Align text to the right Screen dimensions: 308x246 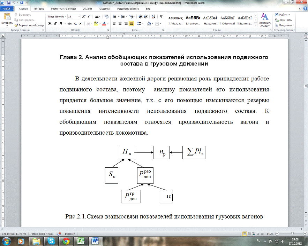[126, 24]
